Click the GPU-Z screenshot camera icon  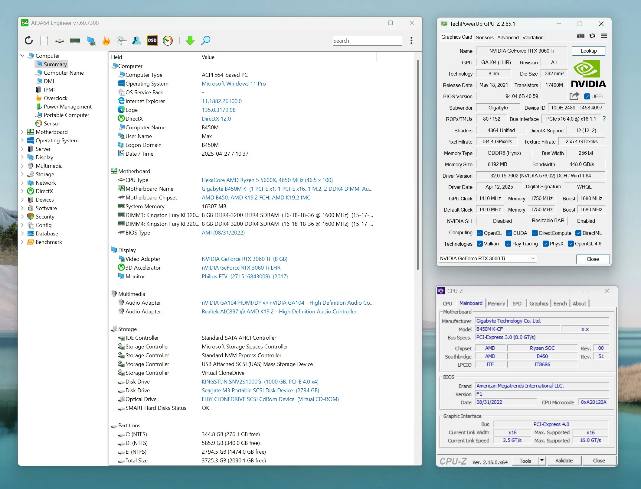(581, 36)
